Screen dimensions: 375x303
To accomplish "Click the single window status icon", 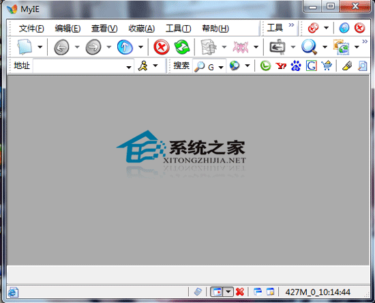I will pos(270,292).
